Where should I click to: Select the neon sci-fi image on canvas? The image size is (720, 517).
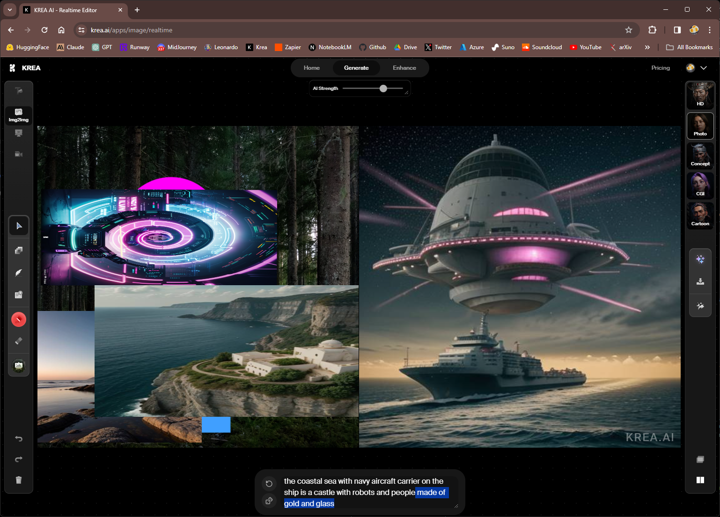tap(159, 237)
